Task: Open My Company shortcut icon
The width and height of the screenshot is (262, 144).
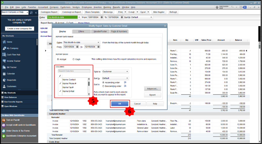Action: (4, 48)
